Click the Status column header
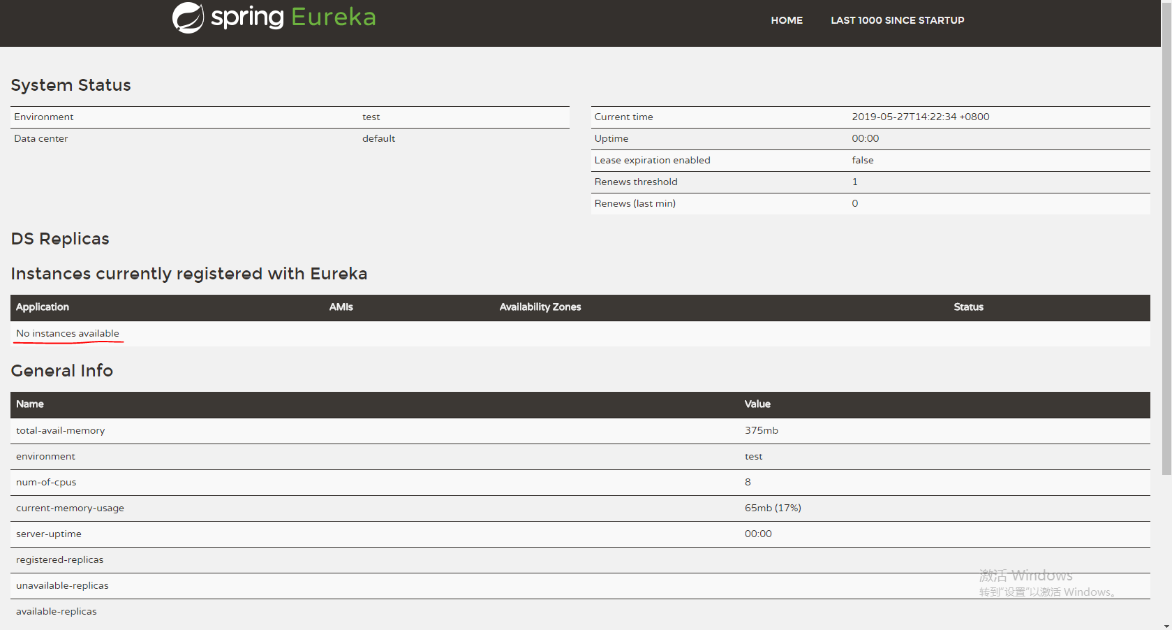 [969, 307]
